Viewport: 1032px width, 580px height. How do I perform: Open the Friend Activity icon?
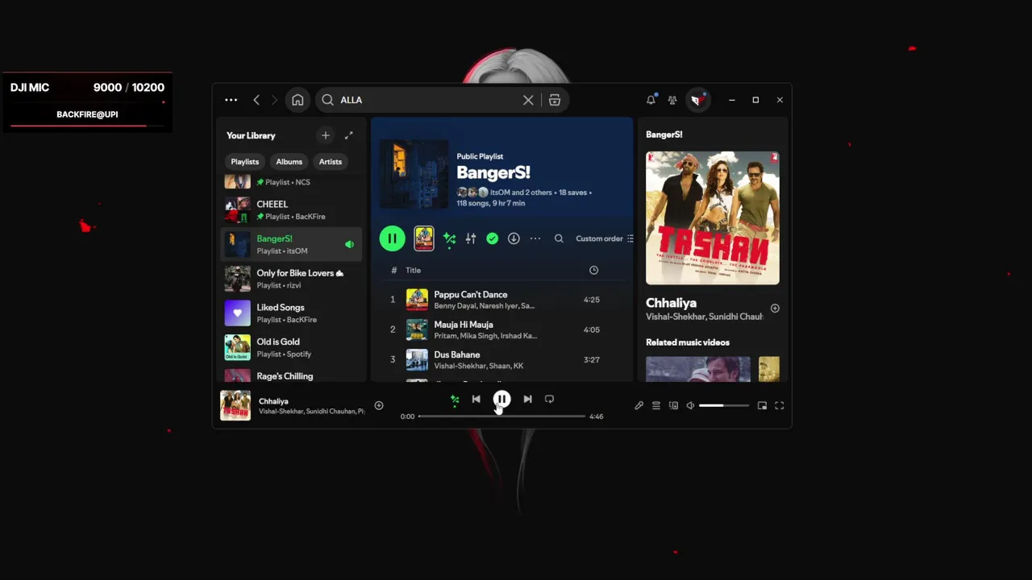tap(672, 100)
